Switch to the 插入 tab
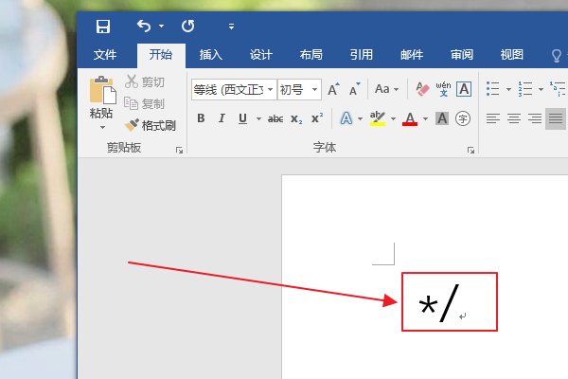The image size is (568, 379). [x=211, y=55]
